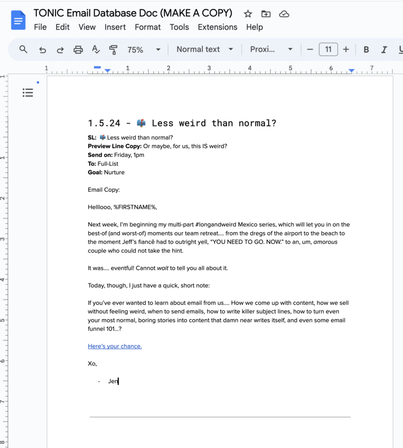
Task: Follow the "Here's your chance." link
Action: point(115,346)
